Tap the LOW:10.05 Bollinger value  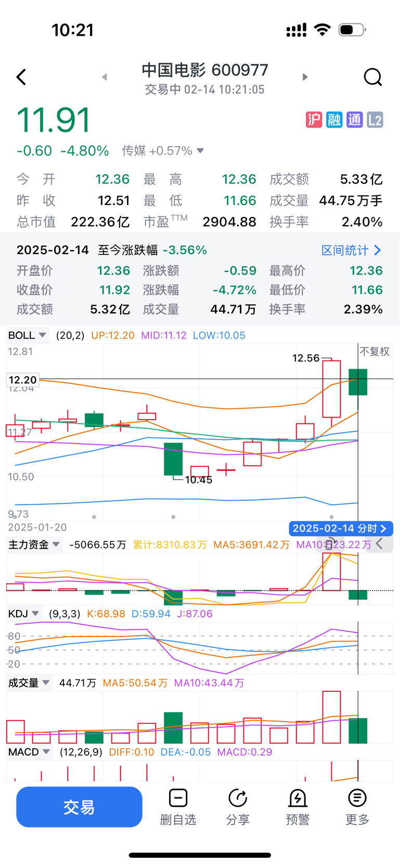[219, 335]
